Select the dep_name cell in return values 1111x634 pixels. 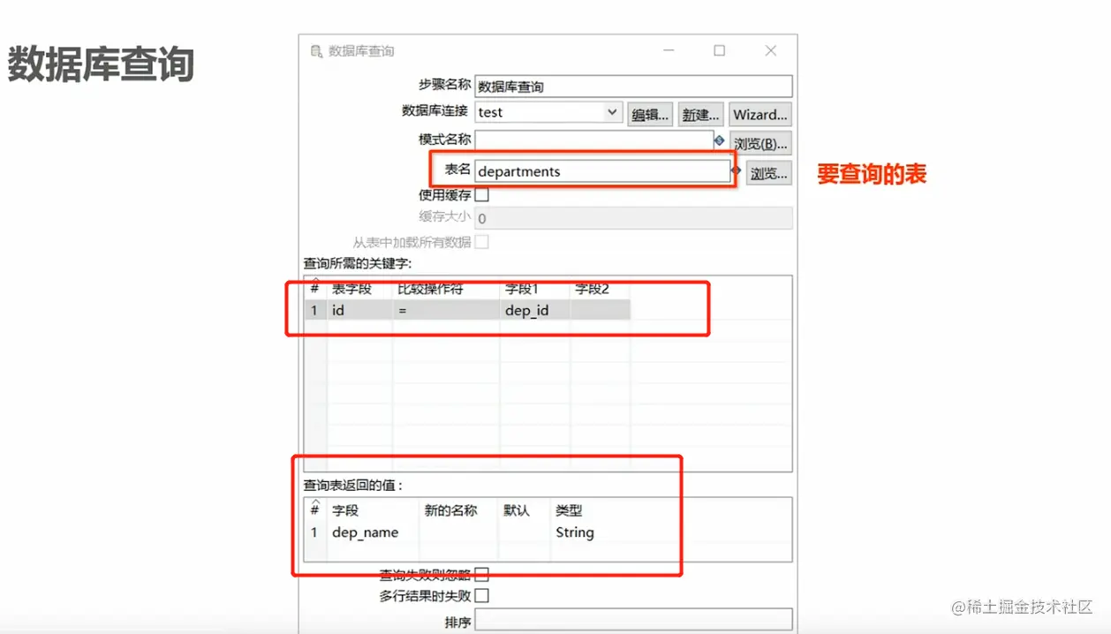click(x=373, y=532)
